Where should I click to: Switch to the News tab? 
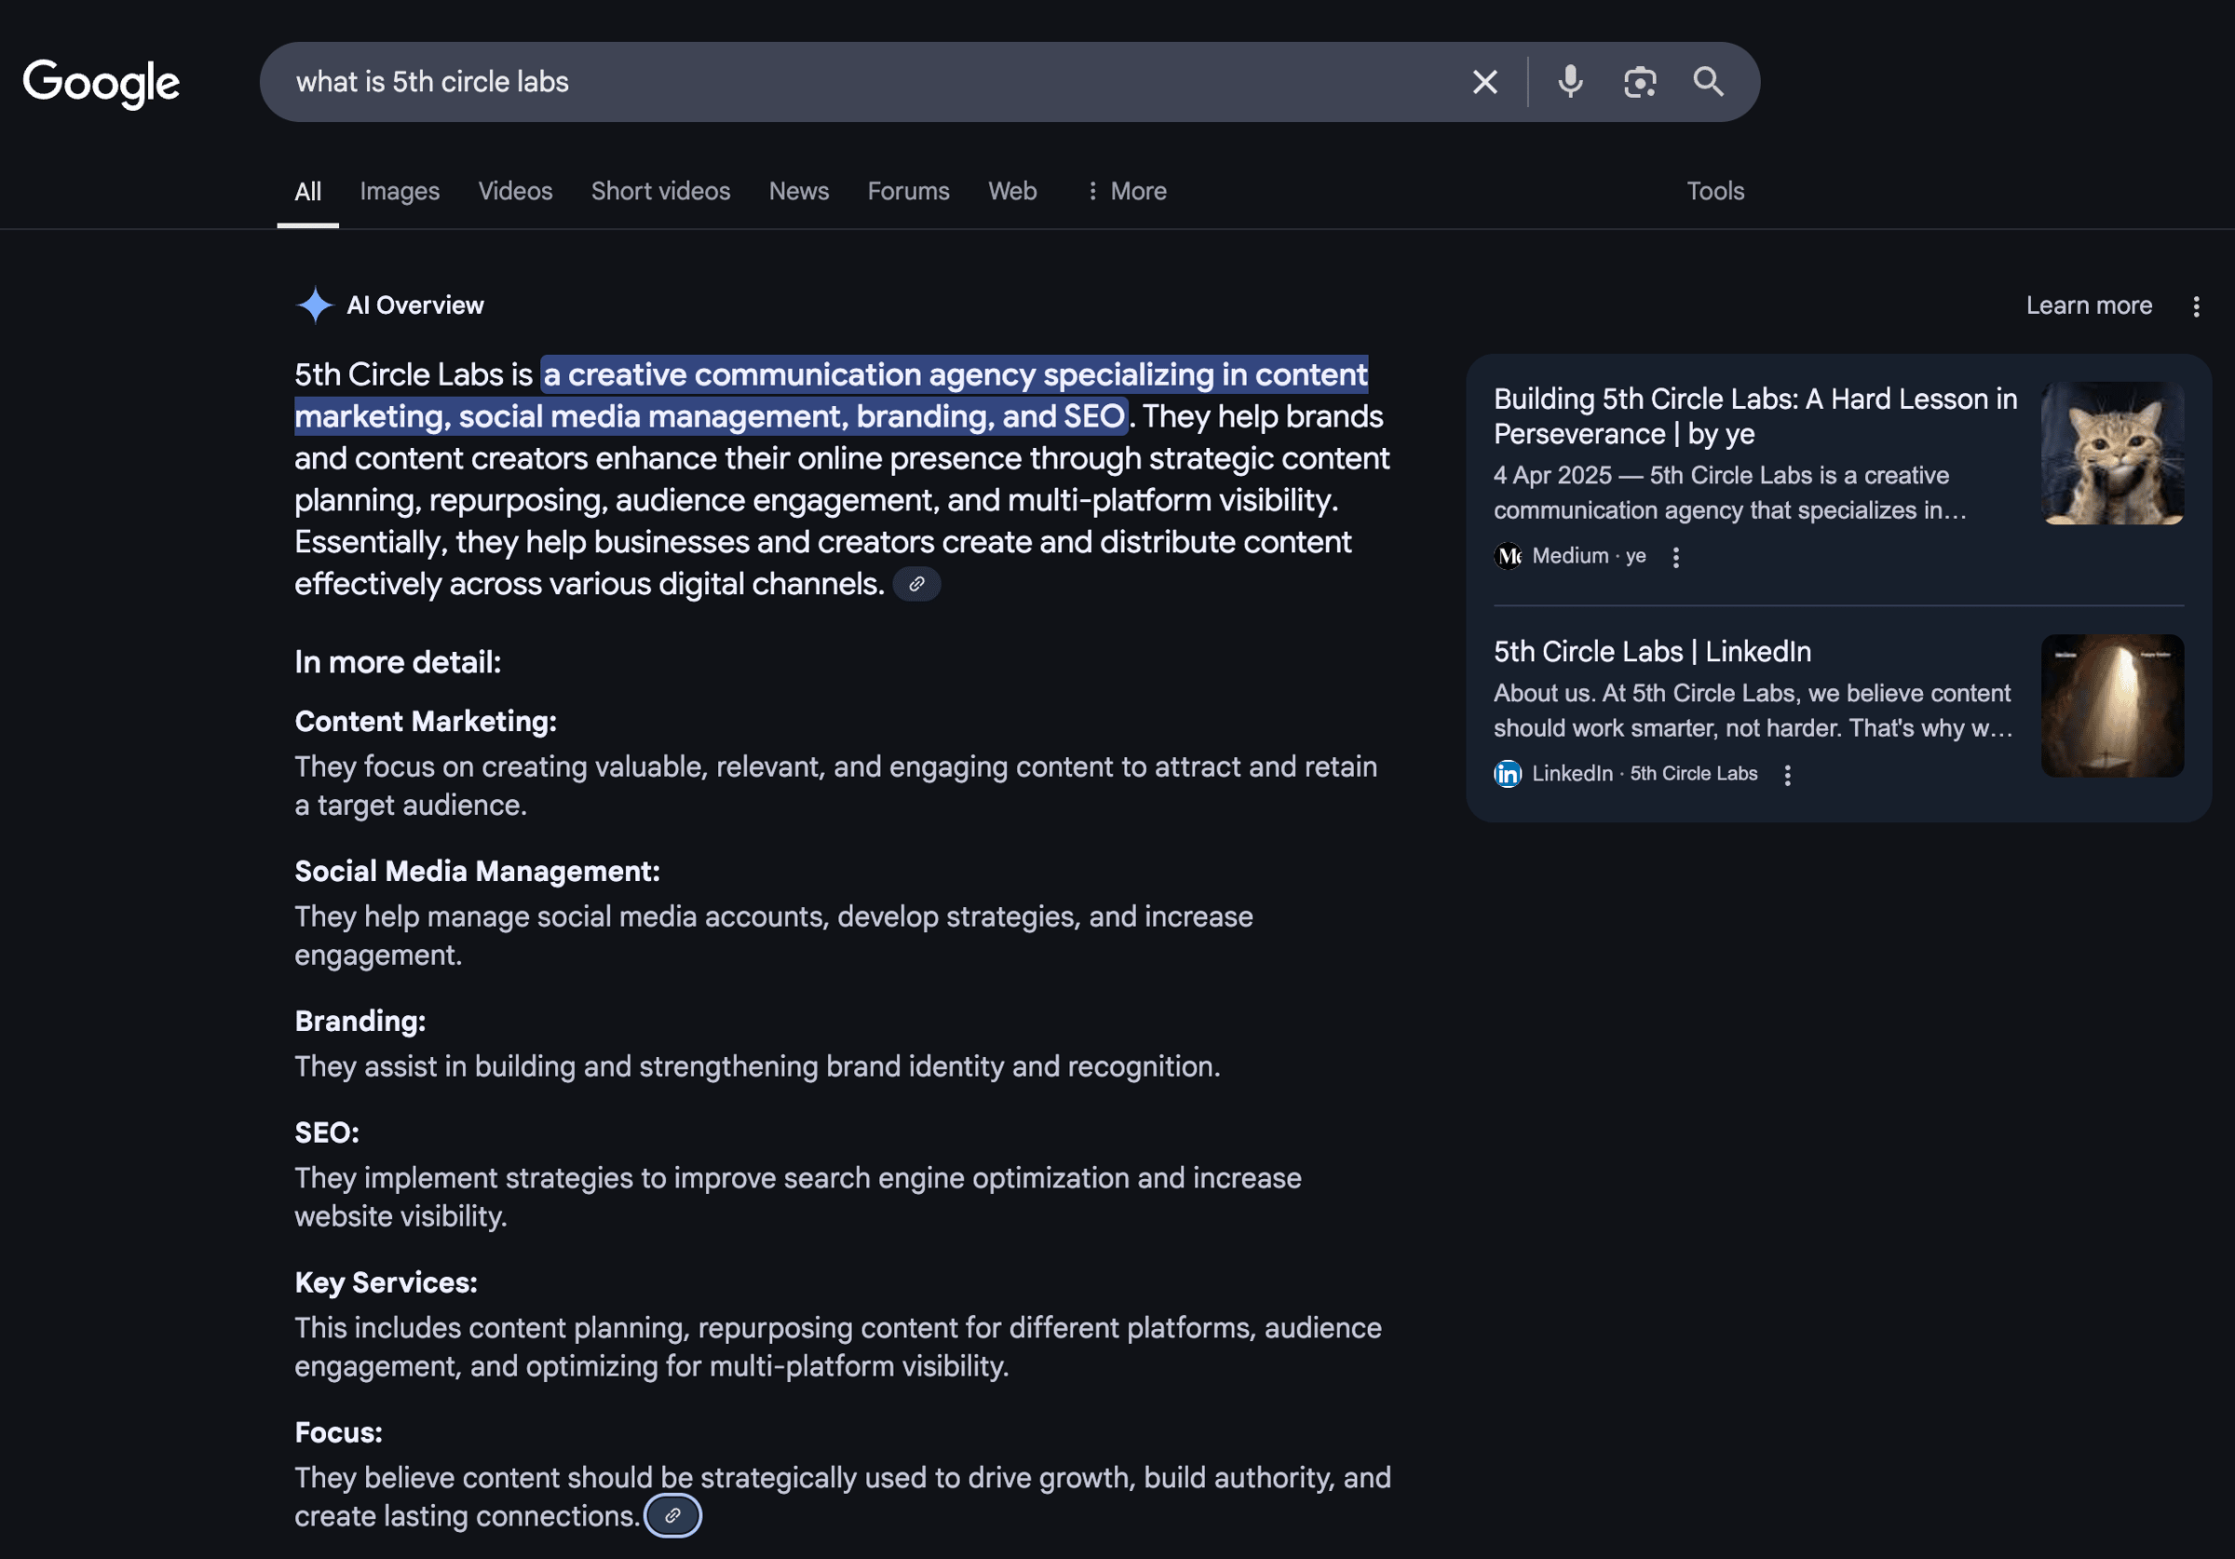pos(799,191)
